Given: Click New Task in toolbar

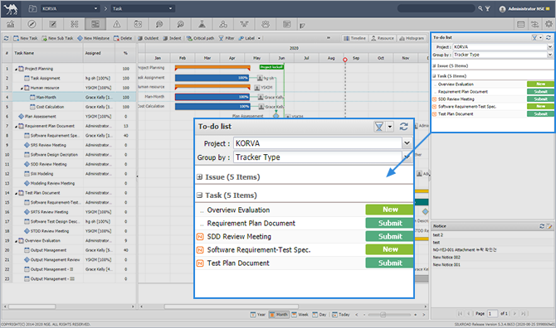Looking at the screenshot, I should 25,38.
